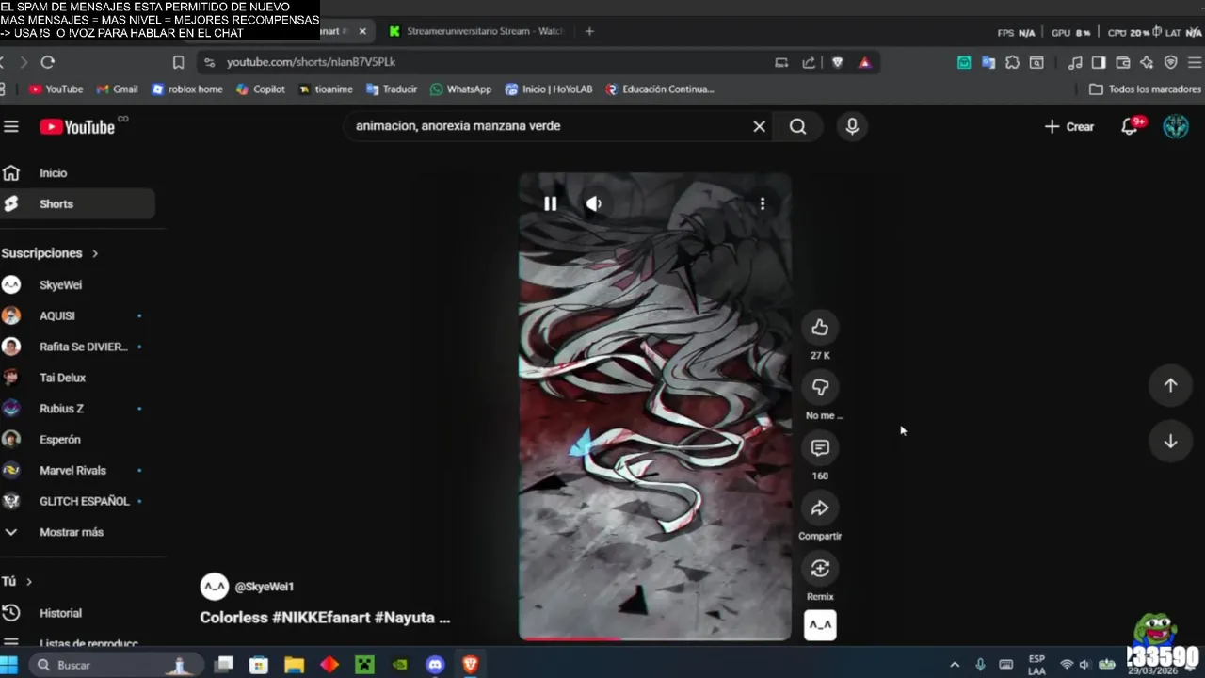Click the Compartir share button
This screenshot has height=678, width=1205.
[x=820, y=508]
